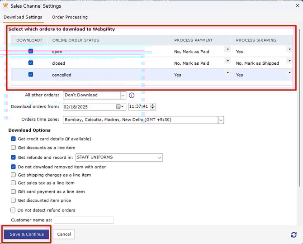Image resolution: width=303 pixels, height=244 pixels.
Task: Open the calendar picker for download date
Action: (121, 107)
